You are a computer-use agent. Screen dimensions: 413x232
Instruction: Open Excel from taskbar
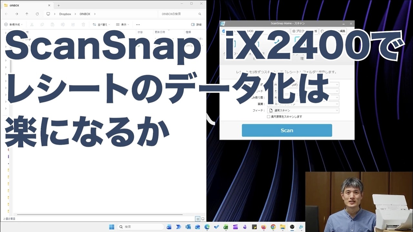click(x=226, y=227)
